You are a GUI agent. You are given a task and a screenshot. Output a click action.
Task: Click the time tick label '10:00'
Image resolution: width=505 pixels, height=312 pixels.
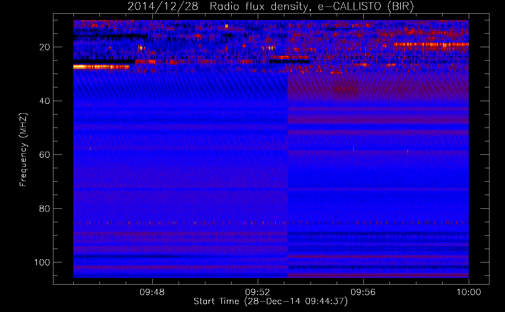(x=468, y=292)
